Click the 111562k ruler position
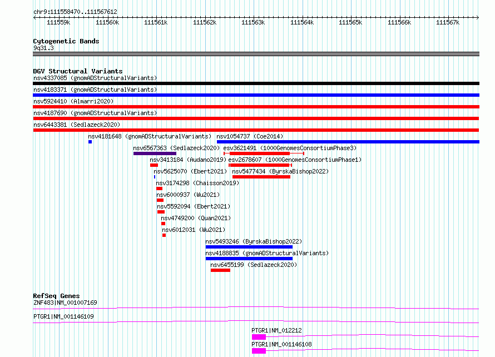Screen dimensions: 495x357 [205, 22]
